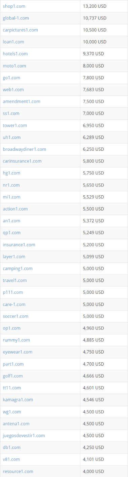Select the loan1.com link
The image size is (128, 477).
click(x=13, y=42)
